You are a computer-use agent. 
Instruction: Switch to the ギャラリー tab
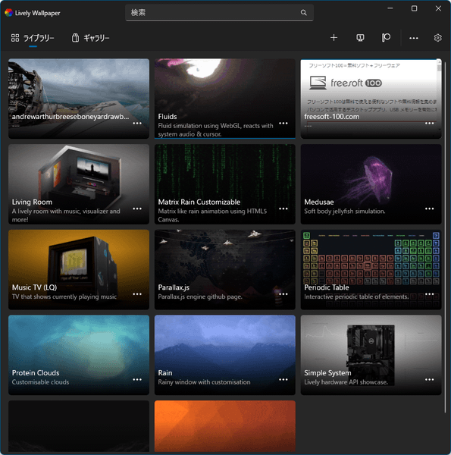pos(90,38)
